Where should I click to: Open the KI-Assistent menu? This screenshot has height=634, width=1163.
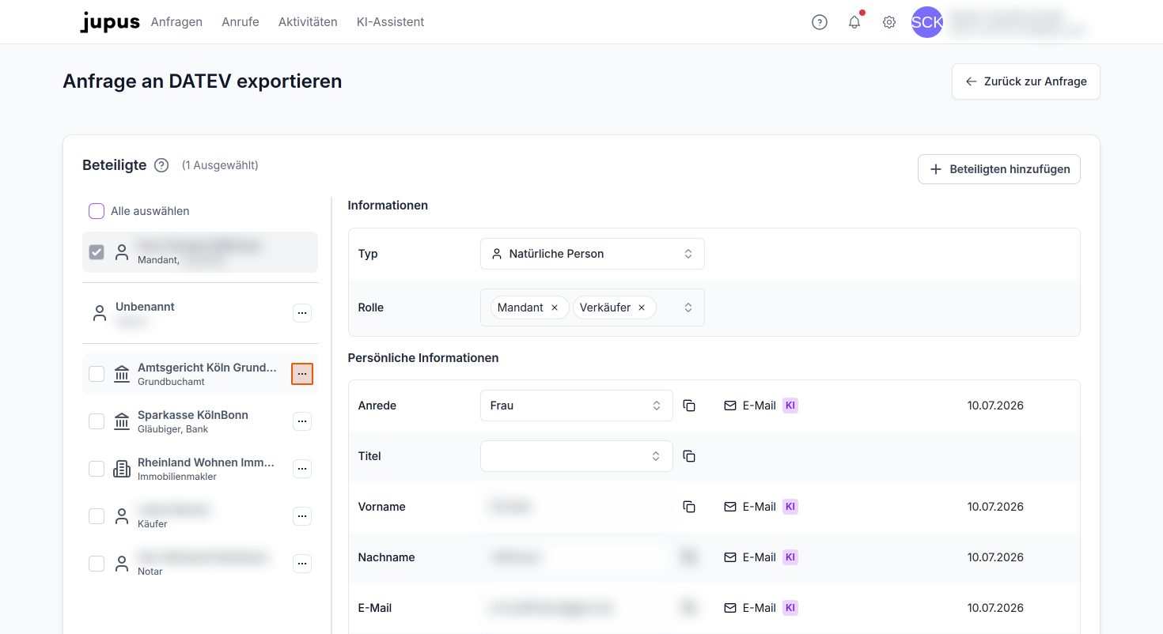[x=391, y=22]
